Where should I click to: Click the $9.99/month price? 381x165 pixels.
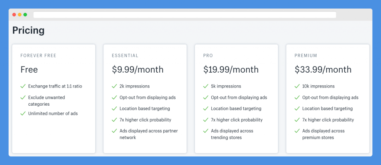click(x=138, y=70)
